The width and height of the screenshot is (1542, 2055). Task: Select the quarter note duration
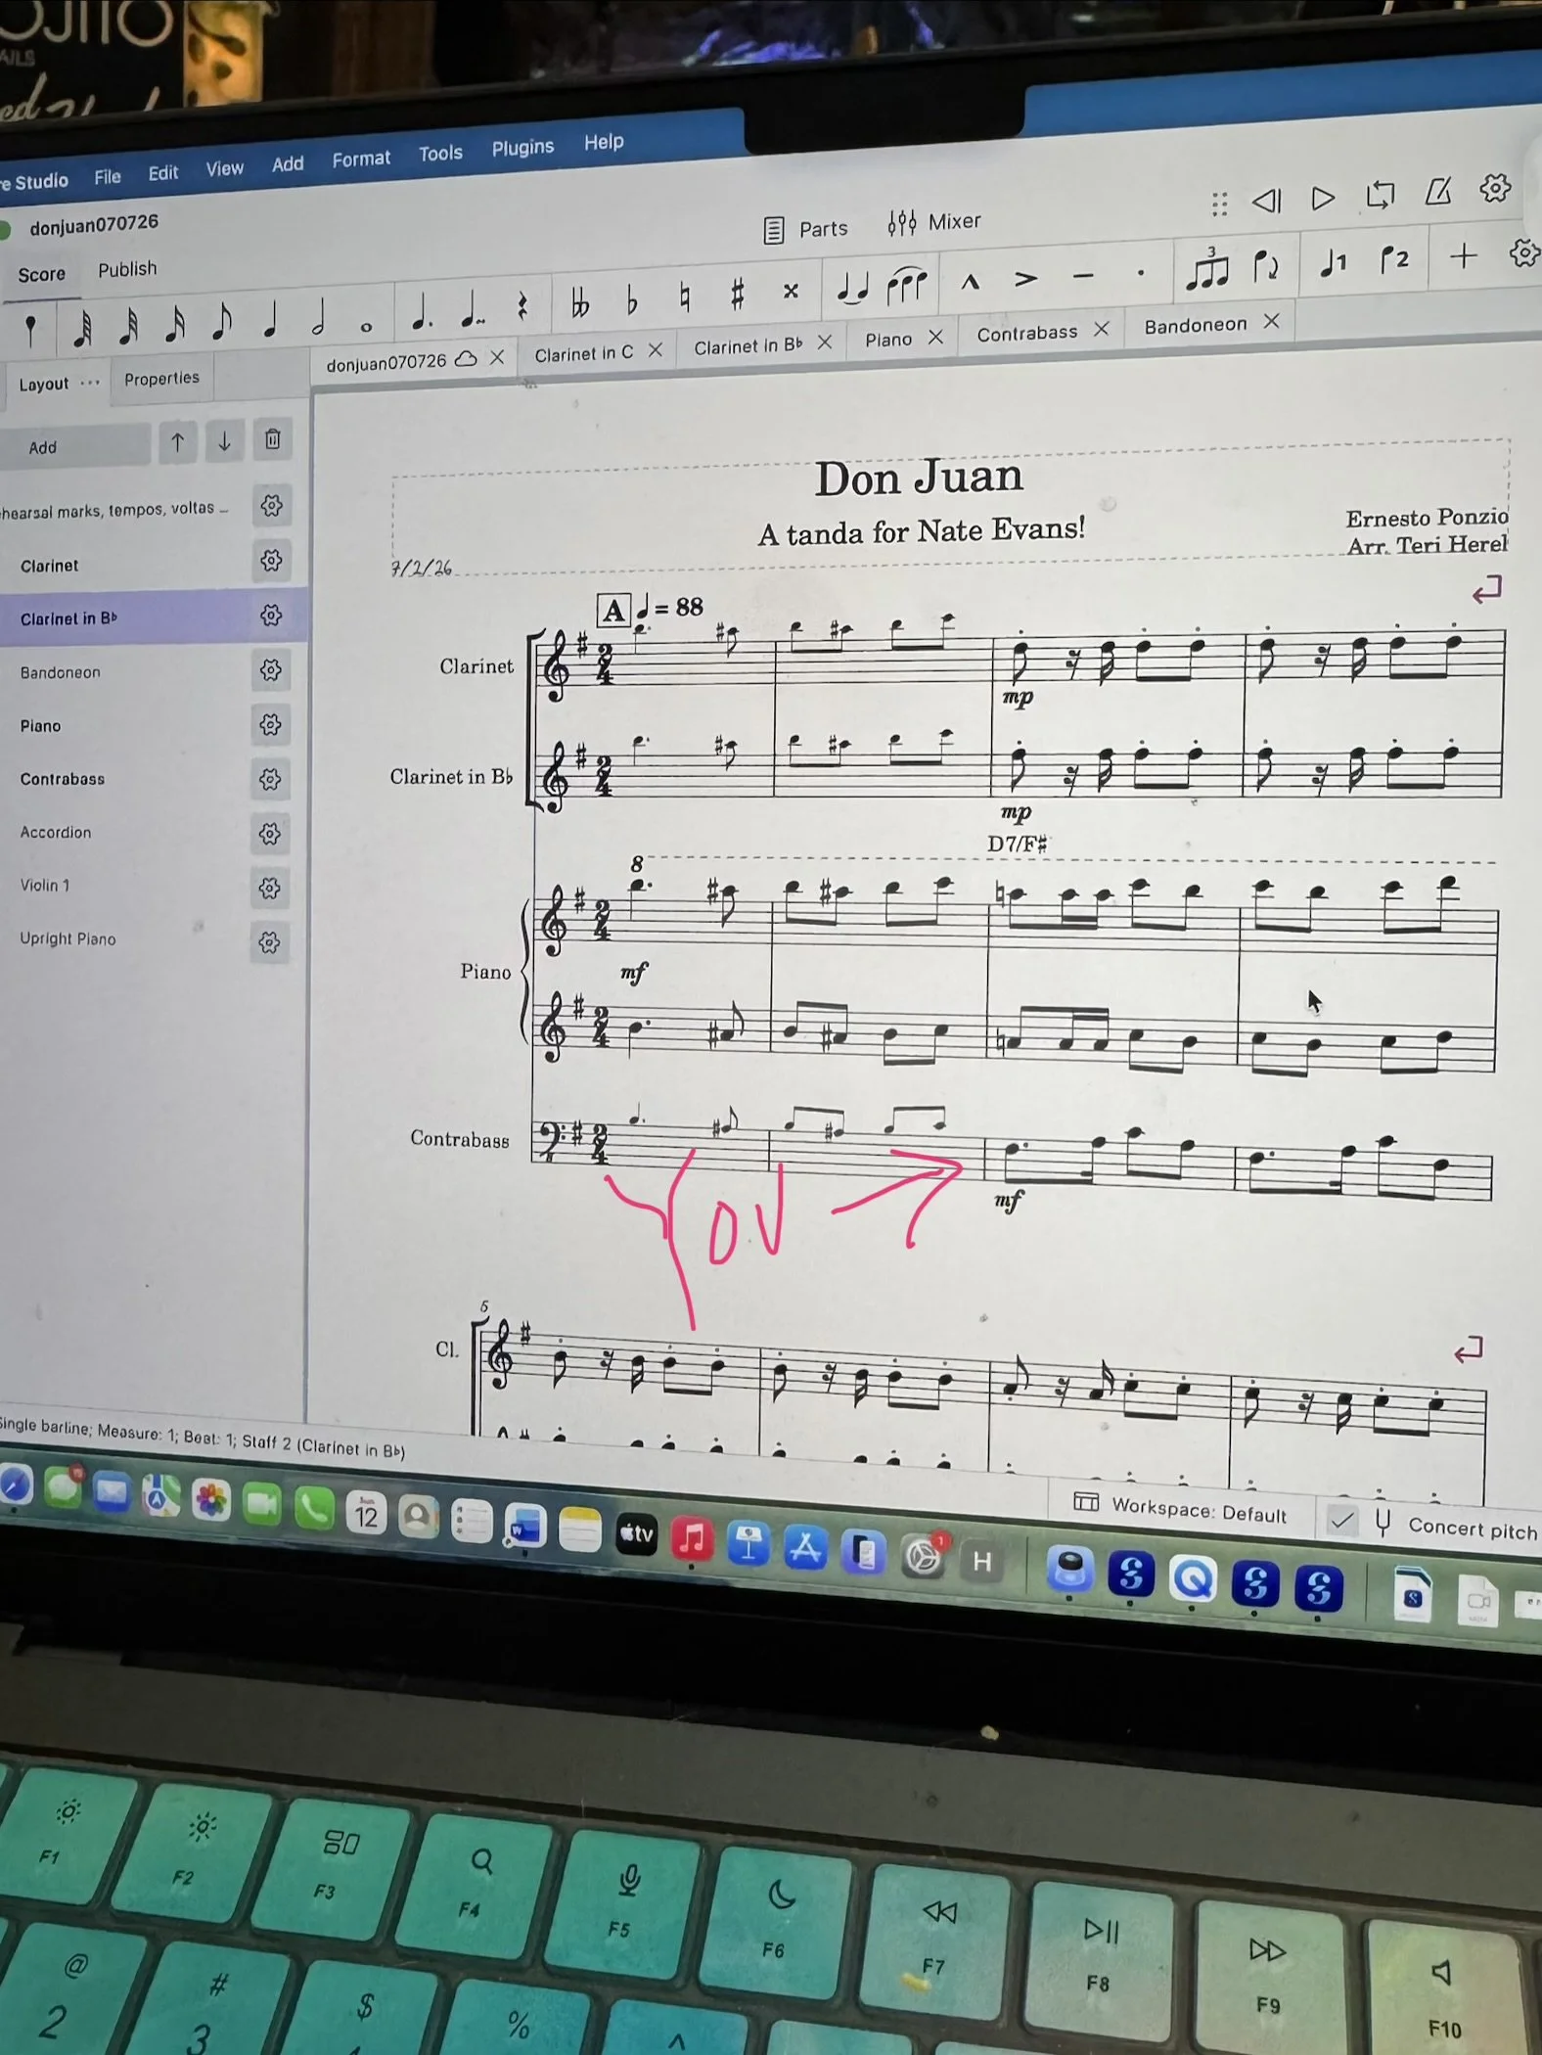tap(270, 320)
